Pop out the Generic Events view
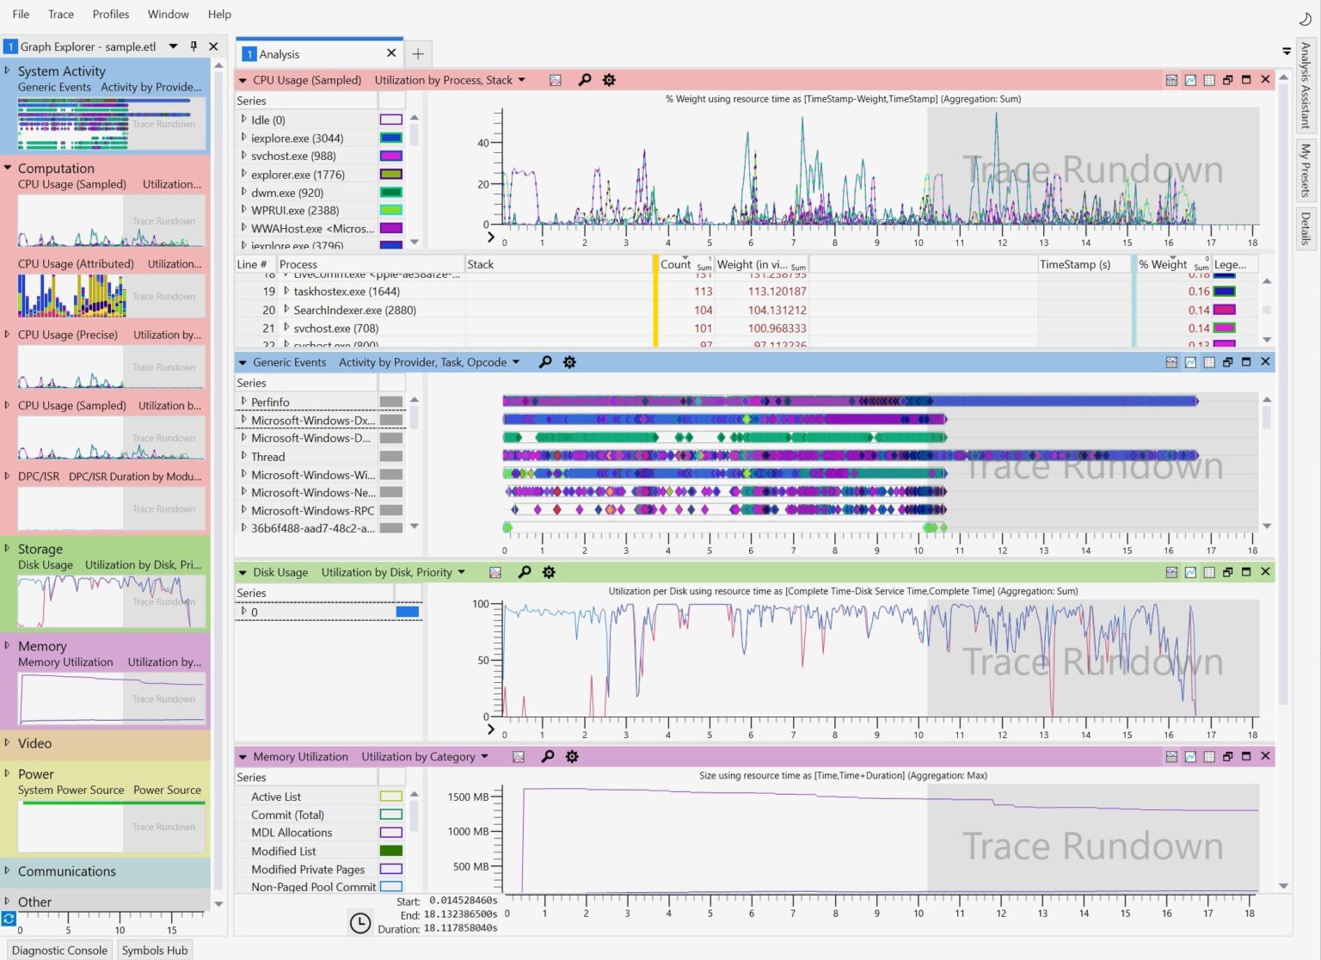Viewport: 1321px width, 960px height. [1227, 362]
